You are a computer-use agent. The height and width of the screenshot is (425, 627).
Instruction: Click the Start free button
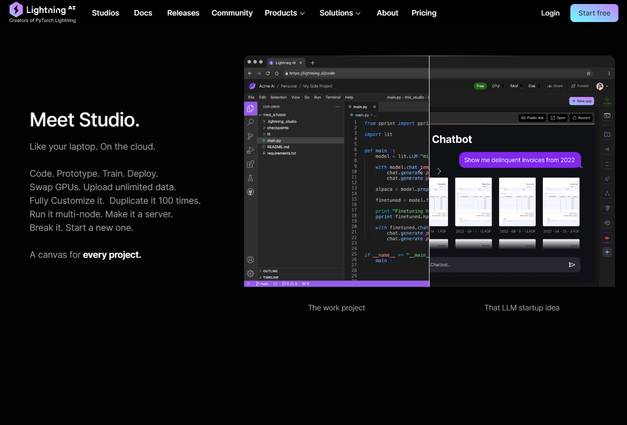pyautogui.click(x=594, y=13)
